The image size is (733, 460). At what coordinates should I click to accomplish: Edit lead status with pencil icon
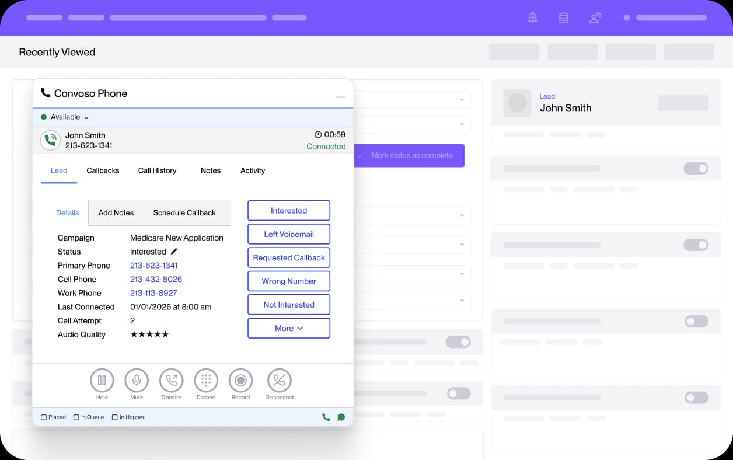point(174,252)
